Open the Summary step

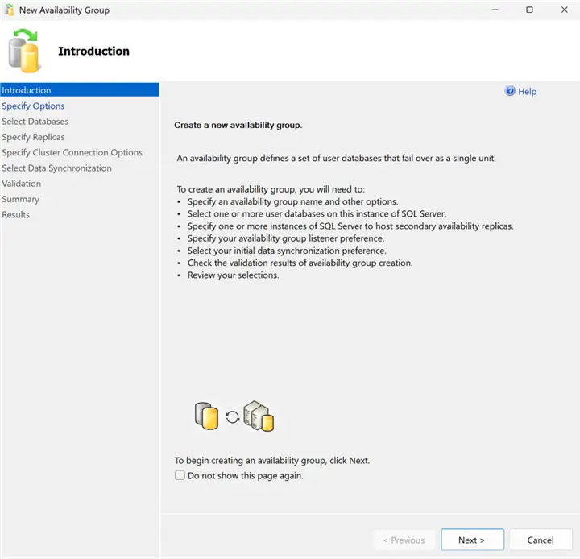pyautogui.click(x=21, y=199)
